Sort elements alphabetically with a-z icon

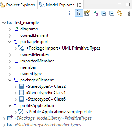coord(95,13)
